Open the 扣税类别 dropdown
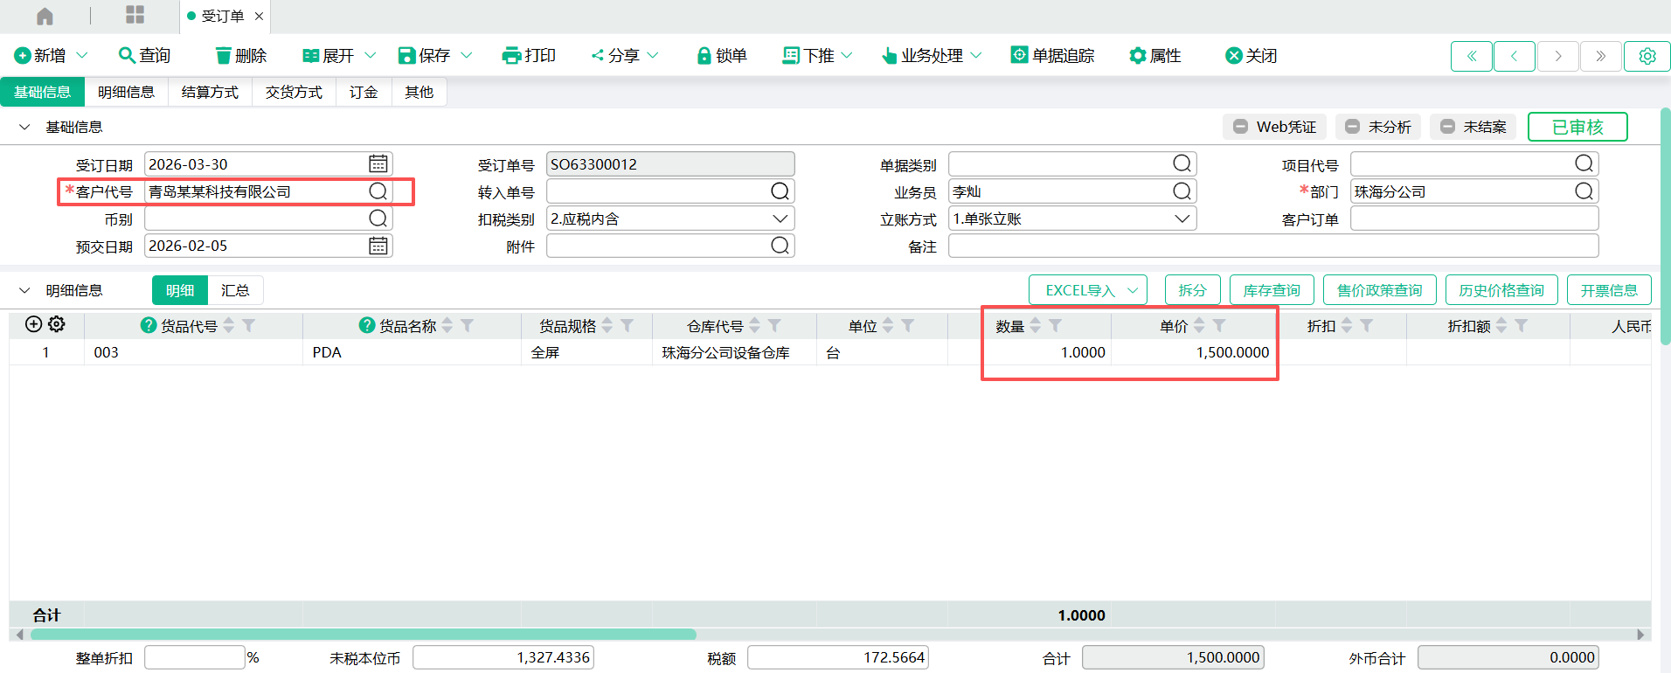 click(780, 219)
